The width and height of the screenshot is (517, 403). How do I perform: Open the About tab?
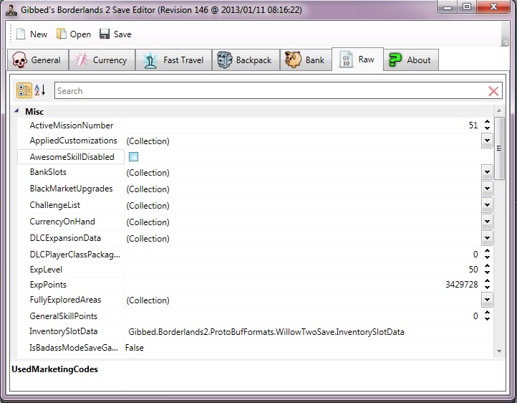coord(411,60)
